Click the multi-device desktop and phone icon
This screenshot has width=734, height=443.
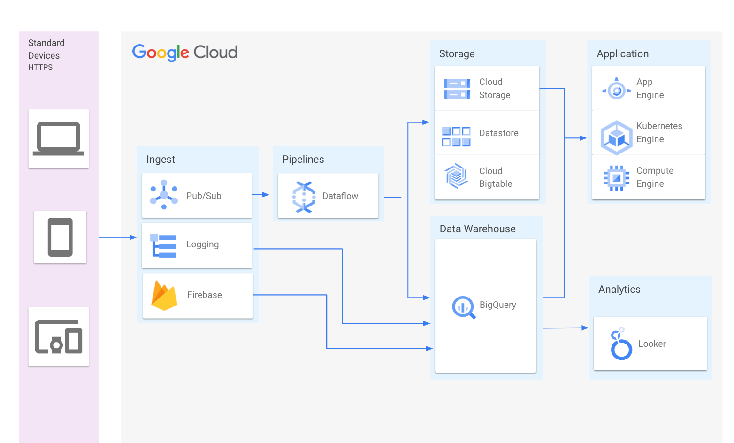click(59, 337)
